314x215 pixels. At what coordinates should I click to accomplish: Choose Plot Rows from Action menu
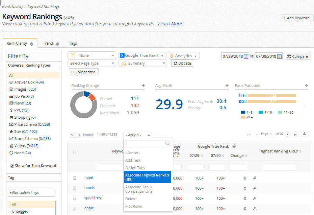[x=148, y=206]
